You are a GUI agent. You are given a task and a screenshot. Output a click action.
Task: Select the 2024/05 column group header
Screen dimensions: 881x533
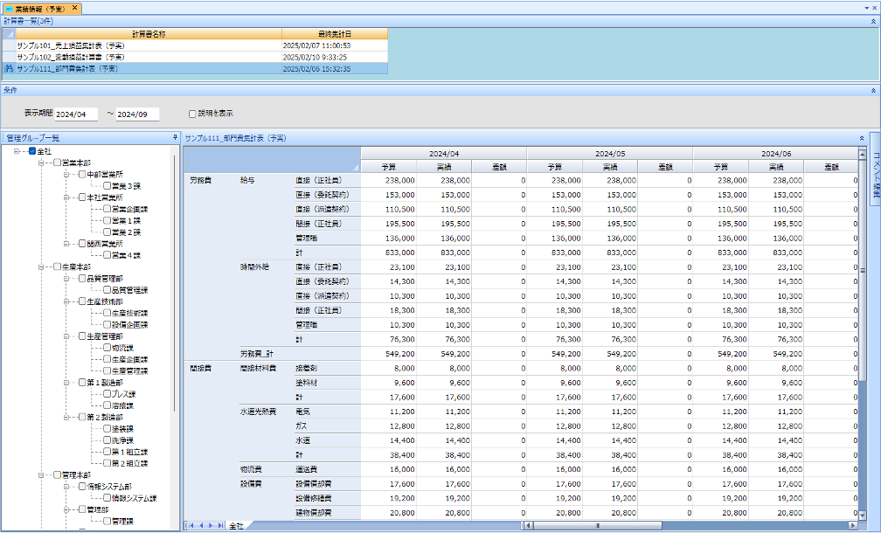point(610,153)
